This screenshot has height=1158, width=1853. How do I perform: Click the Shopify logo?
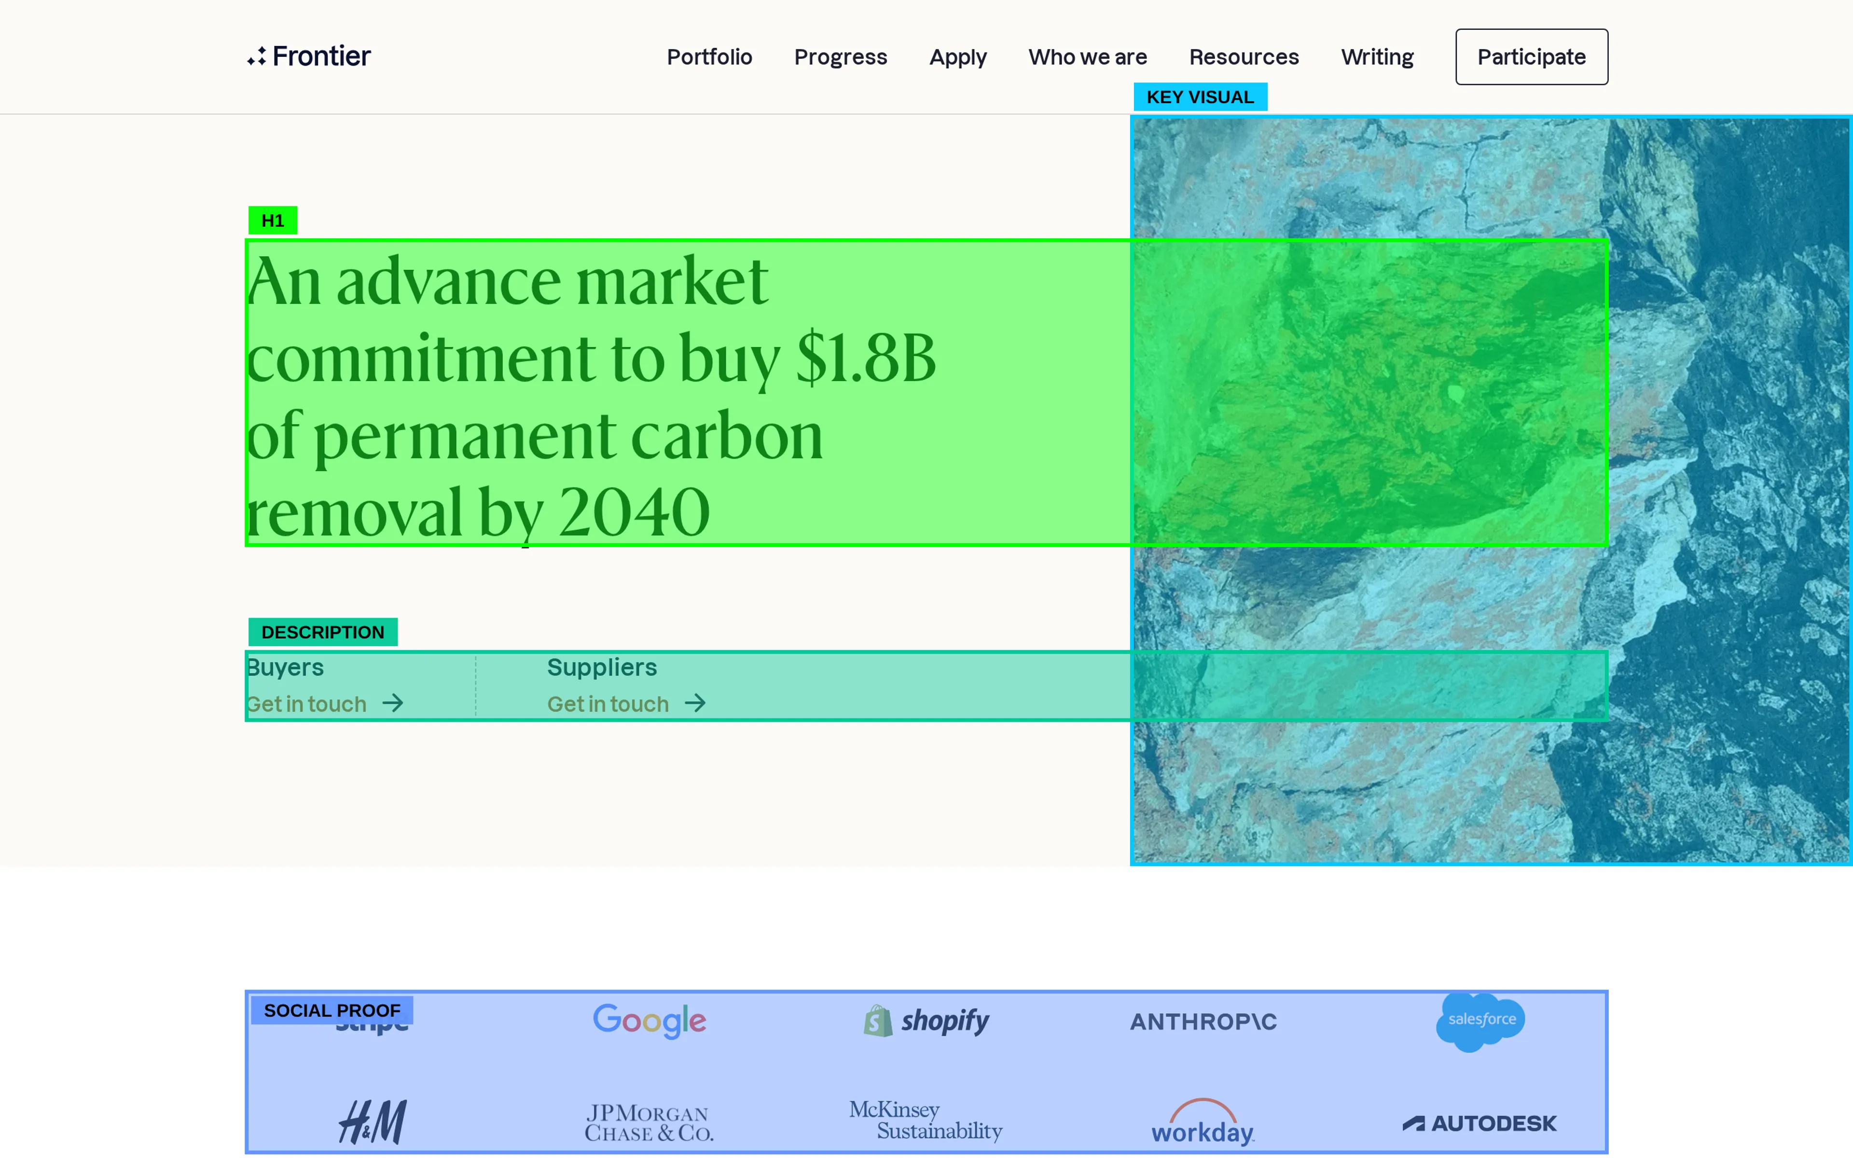926,1020
